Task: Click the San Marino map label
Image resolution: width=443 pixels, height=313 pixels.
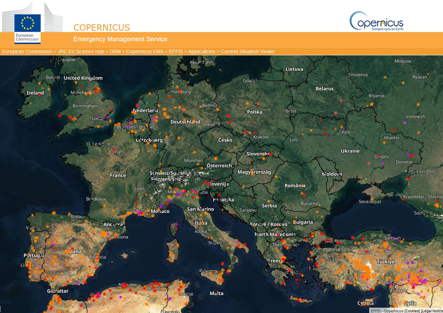Action: tap(200, 209)
